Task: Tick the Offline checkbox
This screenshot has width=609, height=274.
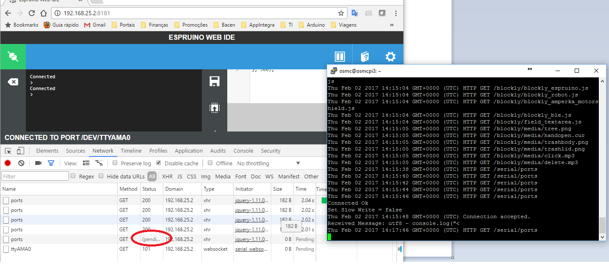Action: coord(210,163)
